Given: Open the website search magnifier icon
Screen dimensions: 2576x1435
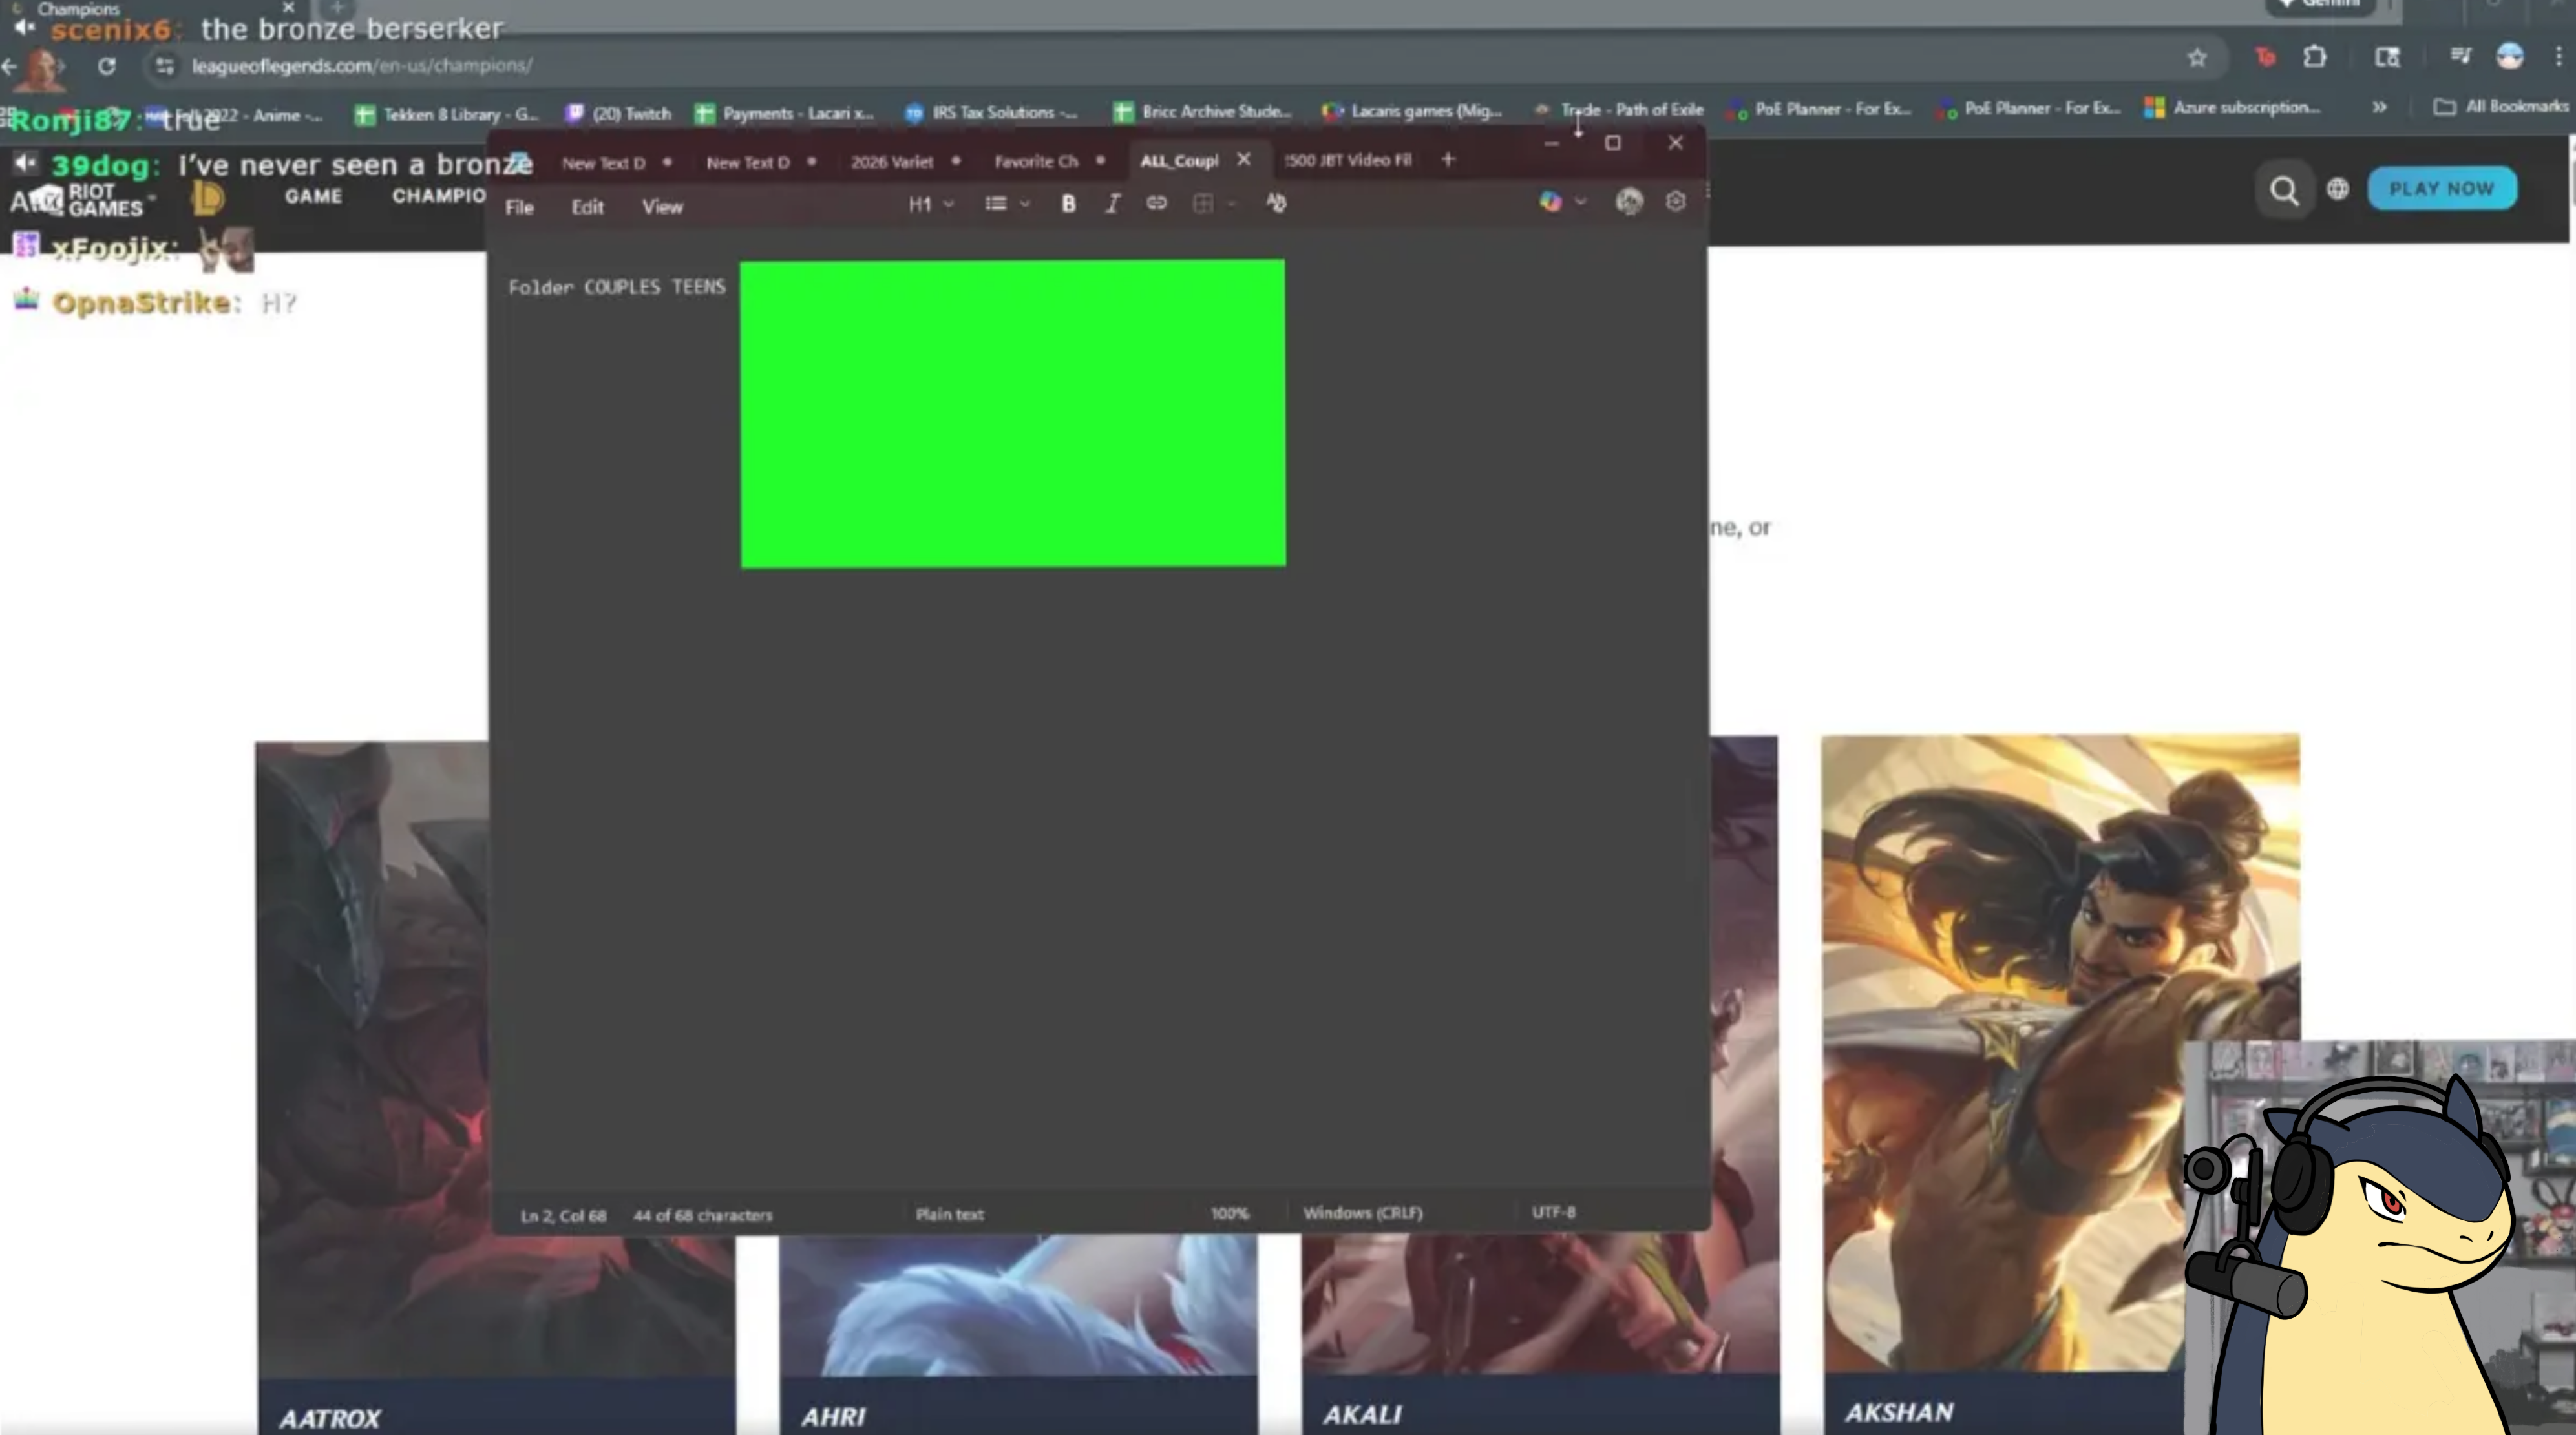Looking at the screenshot, I should pos(2283,190).
